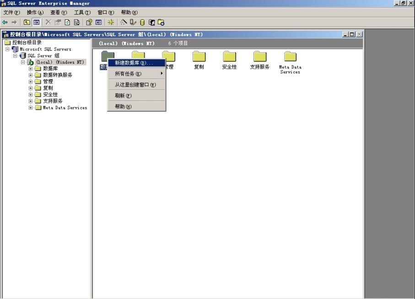Click the console window title bar icon
Screen dimensions: 415x299
pos(6,34)
